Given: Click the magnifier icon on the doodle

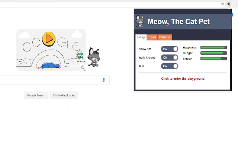Looking at the screenshot, I should 83,68.
